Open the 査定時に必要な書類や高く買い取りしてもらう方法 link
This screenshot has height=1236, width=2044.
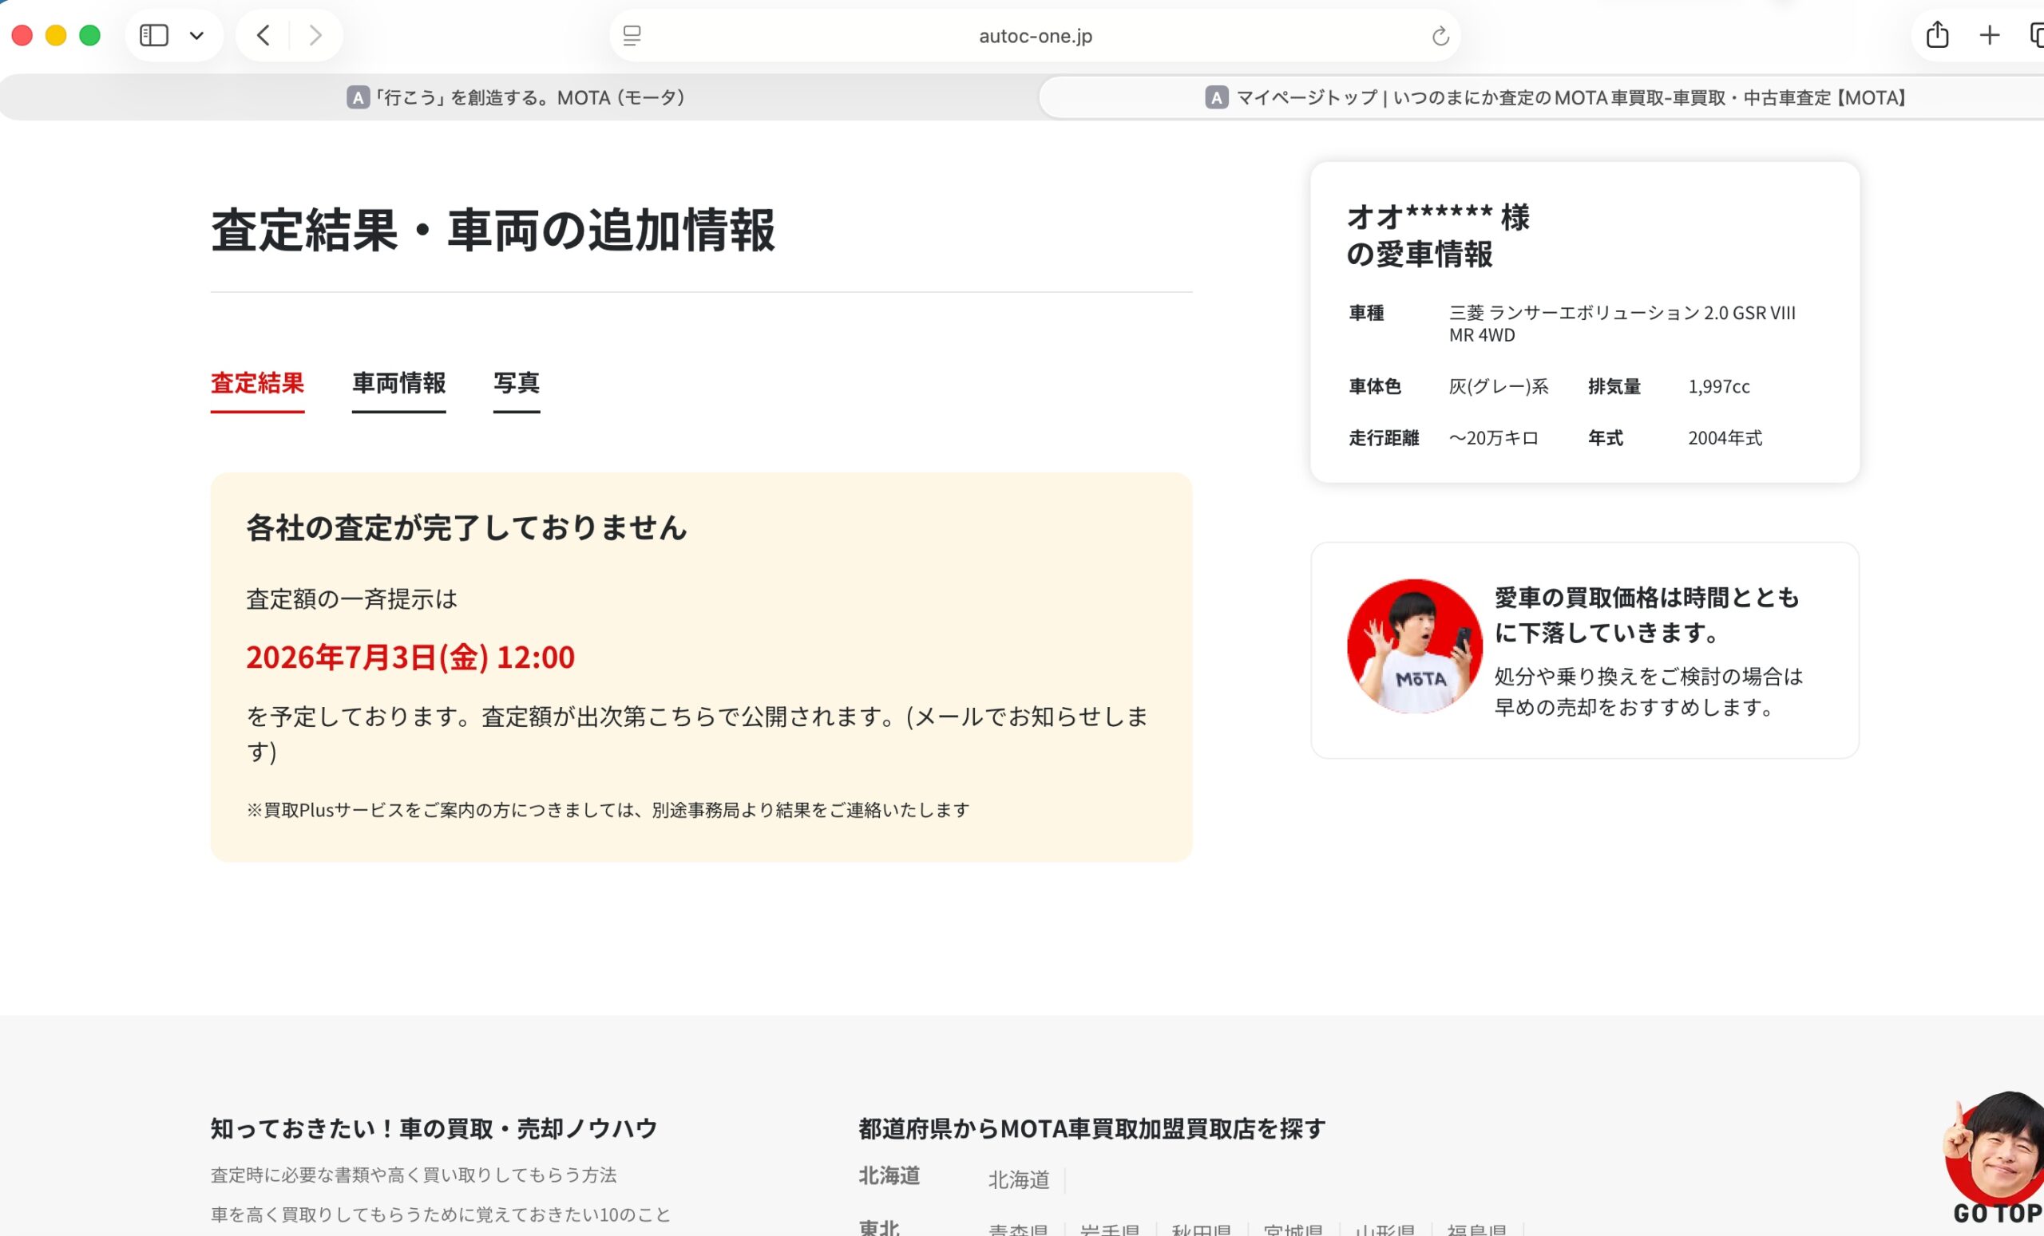pyautogui.click(x=413, y=1175)
